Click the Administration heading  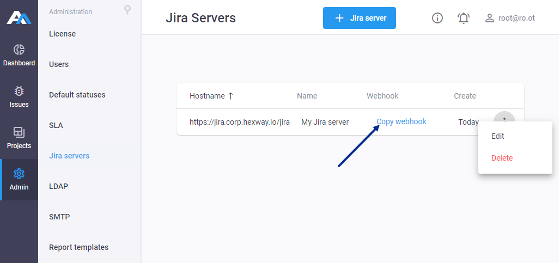(x=70, y=12)
